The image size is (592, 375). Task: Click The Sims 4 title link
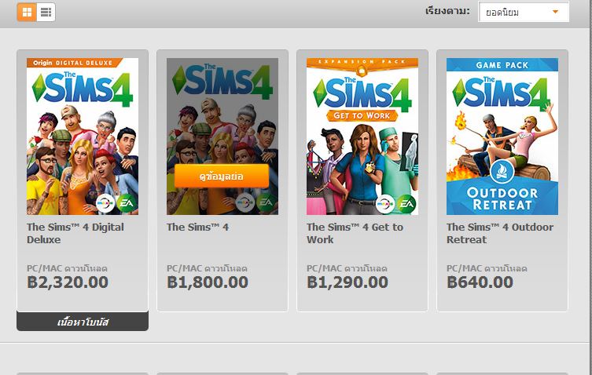[197, 228]
